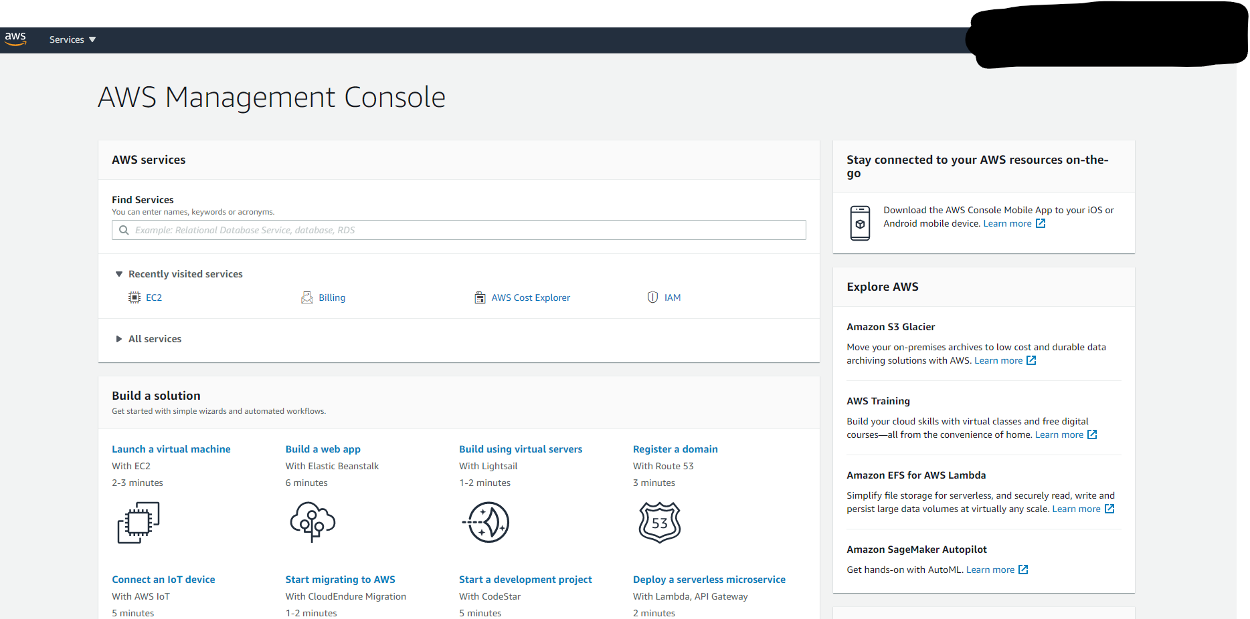Open the Services dropdown menu

click(x=72, y=39)
